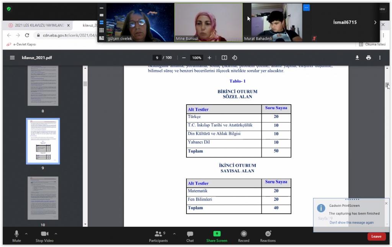Expand audio options arrow next to Mute
392x247 pixels.
click(26, 234)
